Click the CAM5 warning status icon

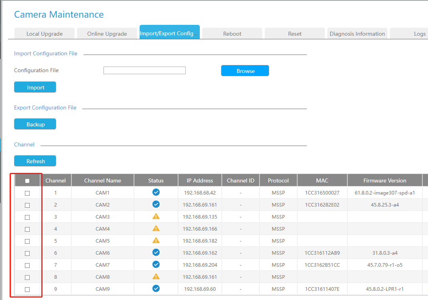[156, 241]
